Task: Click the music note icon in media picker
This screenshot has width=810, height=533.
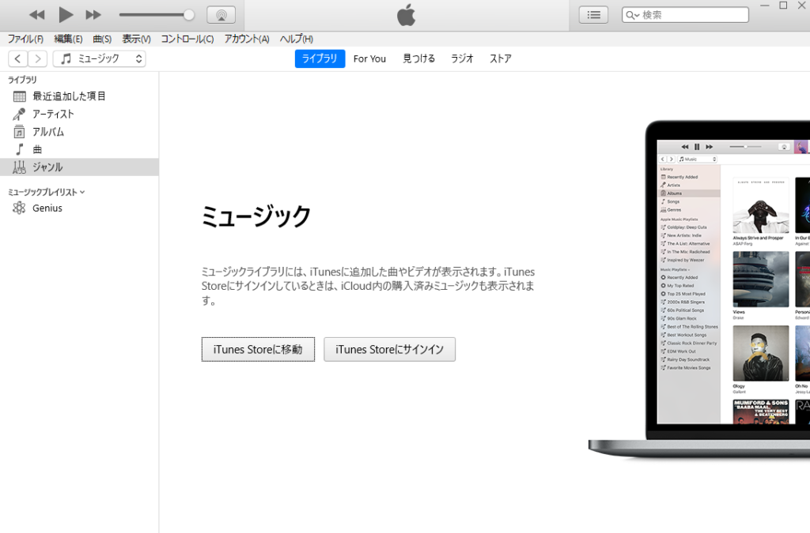Action: coord(66,58)
